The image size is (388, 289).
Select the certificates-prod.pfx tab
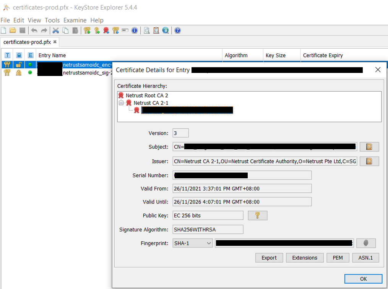pos(27,42)
